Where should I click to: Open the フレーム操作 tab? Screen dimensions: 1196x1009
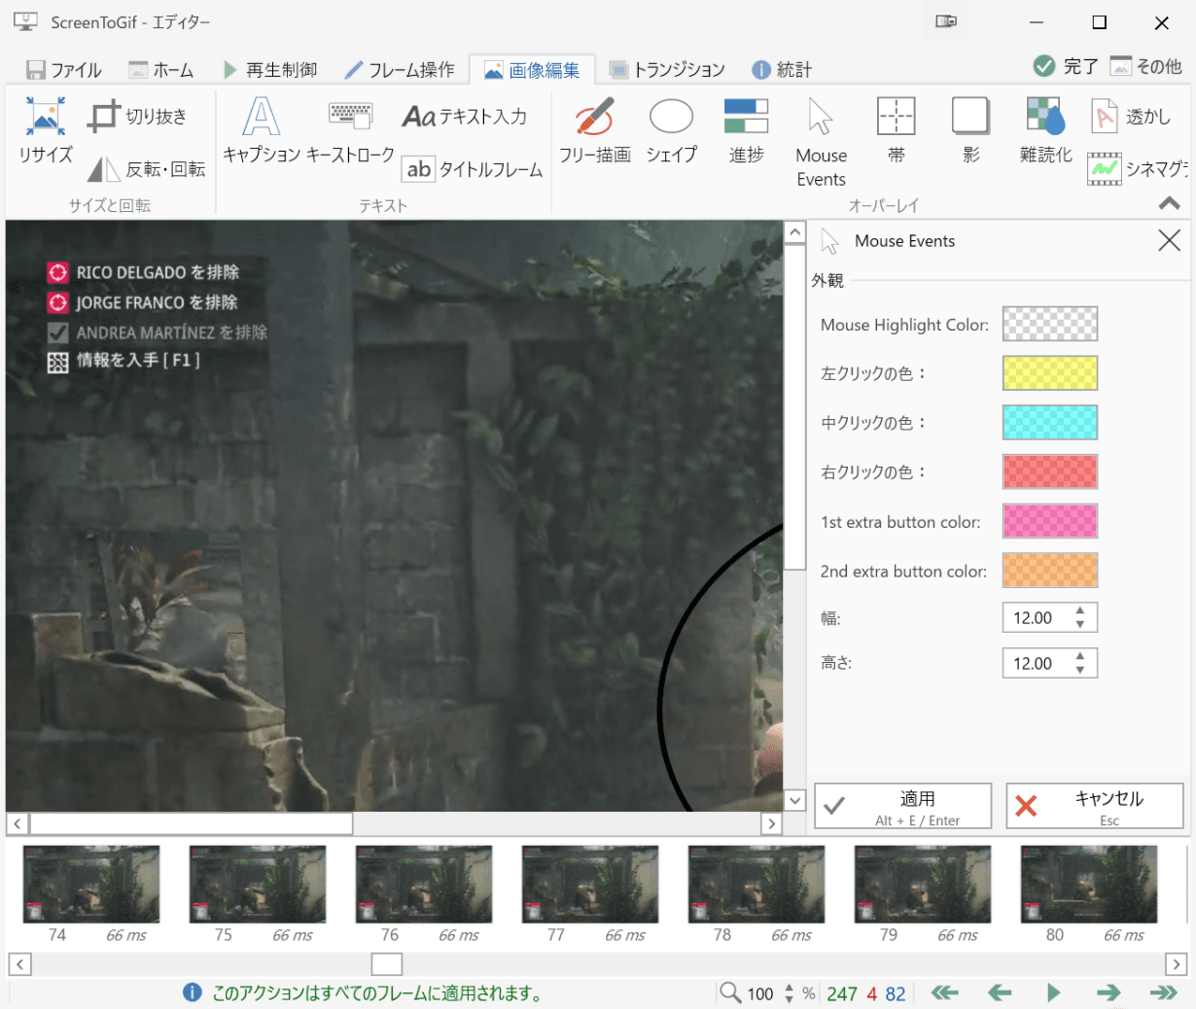tap(400, 70)
